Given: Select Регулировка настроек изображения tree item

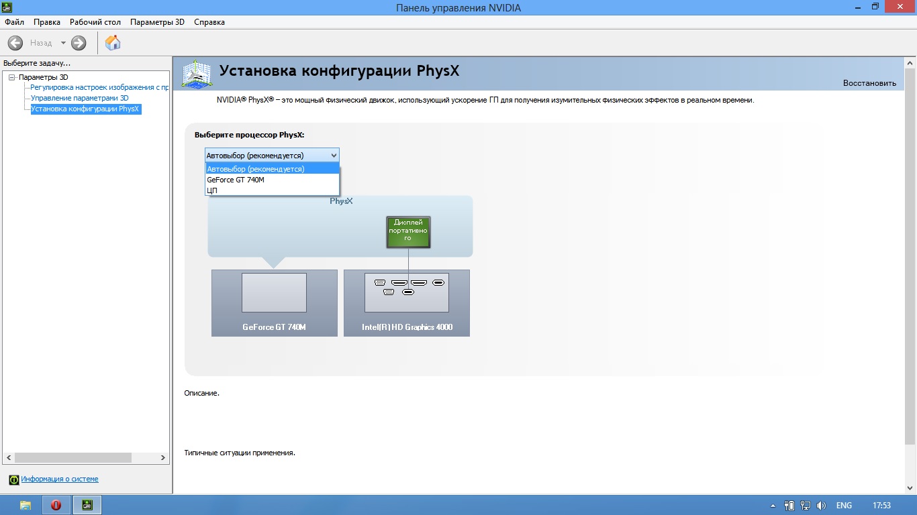Looking at the screenshot, I should click(x=99, y=87).
